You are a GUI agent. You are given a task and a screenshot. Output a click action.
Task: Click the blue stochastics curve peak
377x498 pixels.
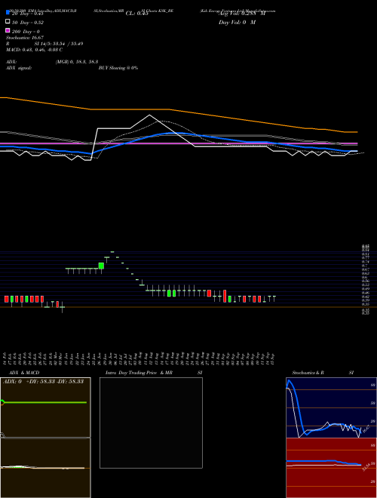(289, 381)
